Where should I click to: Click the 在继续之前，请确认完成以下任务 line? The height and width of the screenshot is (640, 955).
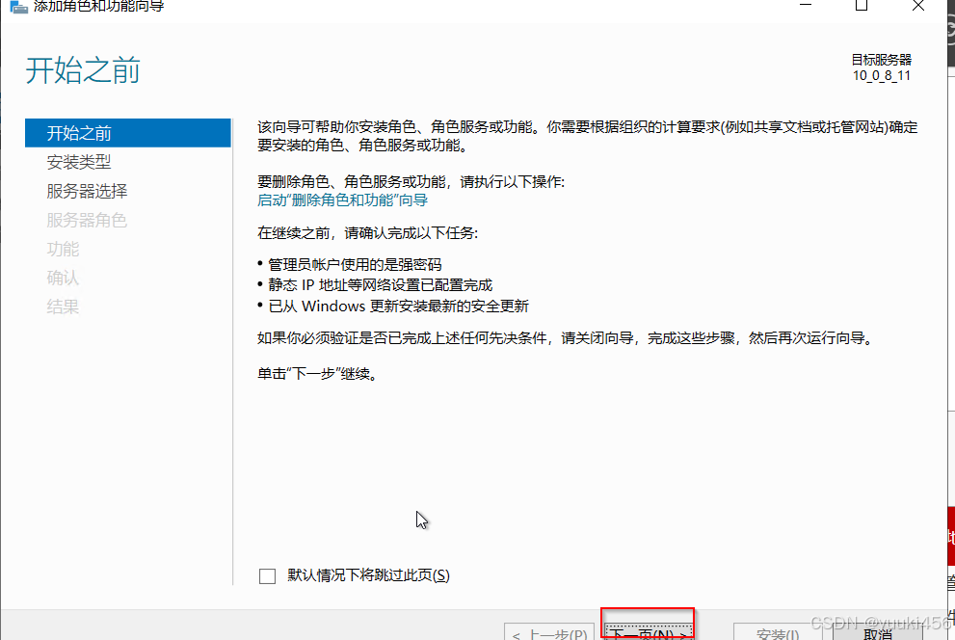coord(368,233)
